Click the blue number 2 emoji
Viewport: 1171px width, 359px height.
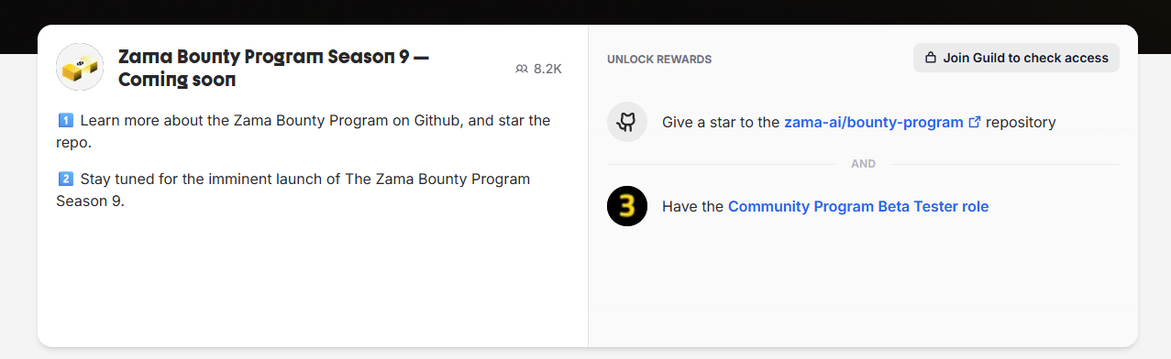tap(65, 179)
